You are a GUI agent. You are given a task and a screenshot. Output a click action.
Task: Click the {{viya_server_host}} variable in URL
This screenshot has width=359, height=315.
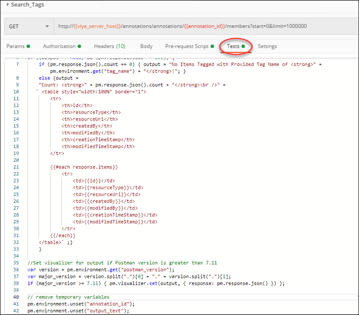(97, 26)
